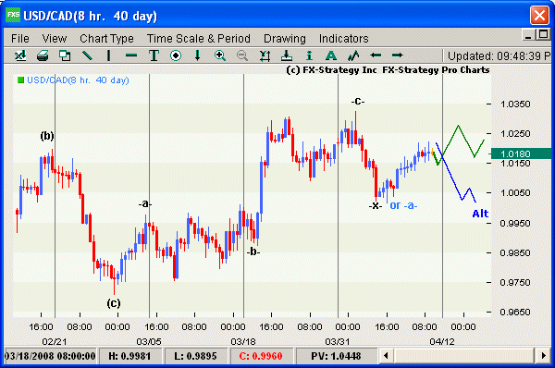Click the export to Excel toolbar icon
Screen dimensions: 555x368
[x=20, y=55]
